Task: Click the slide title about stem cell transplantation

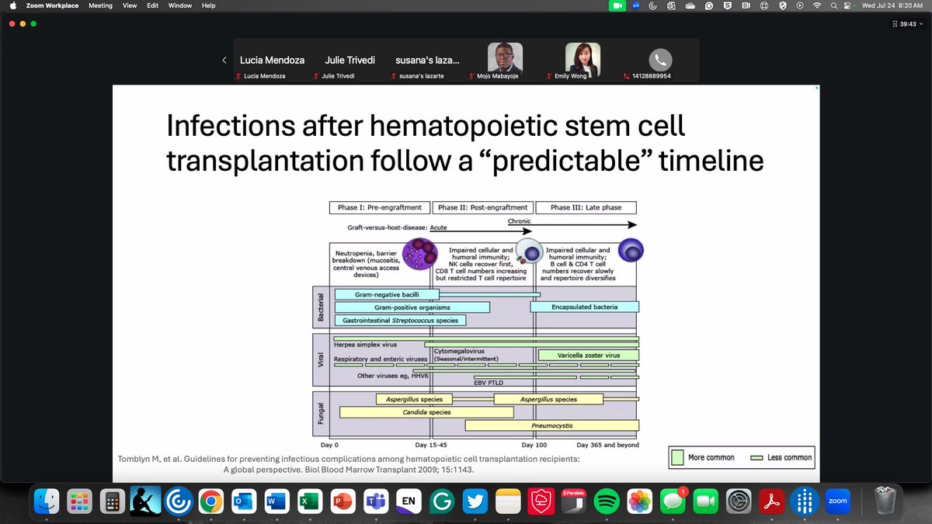Action: tap(464, 144)
